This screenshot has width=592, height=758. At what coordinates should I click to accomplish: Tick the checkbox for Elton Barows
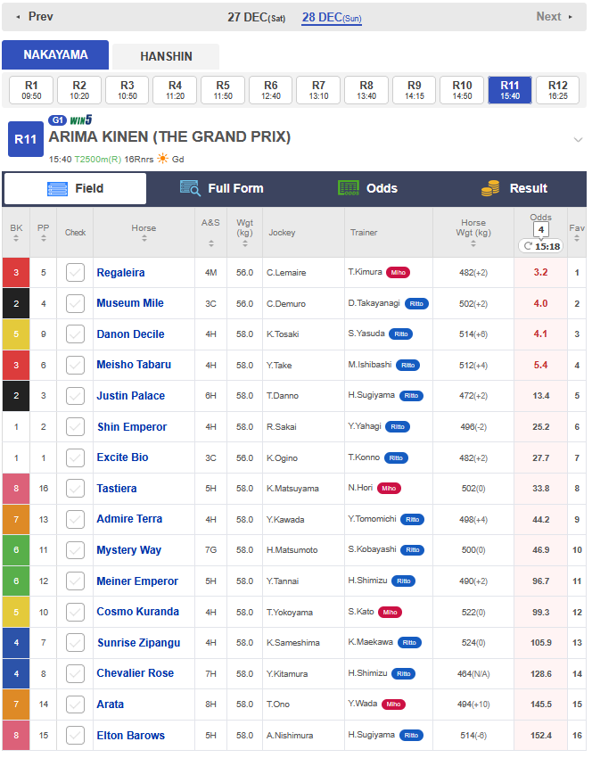[x=75, y=736]
